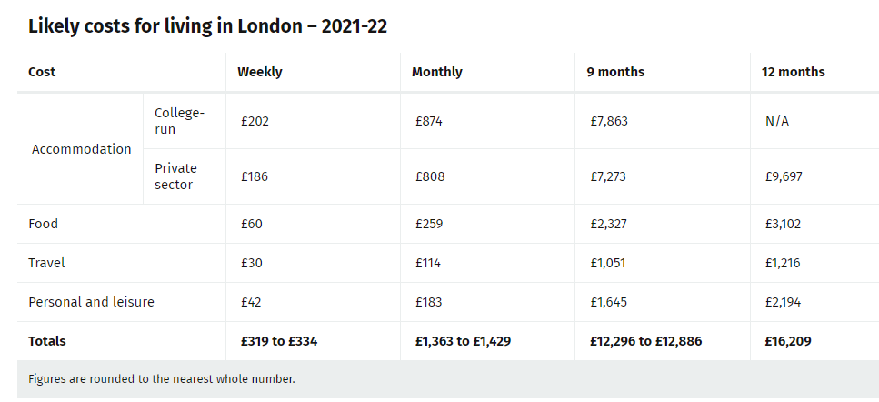Click the Food row label

pos(43,224)
